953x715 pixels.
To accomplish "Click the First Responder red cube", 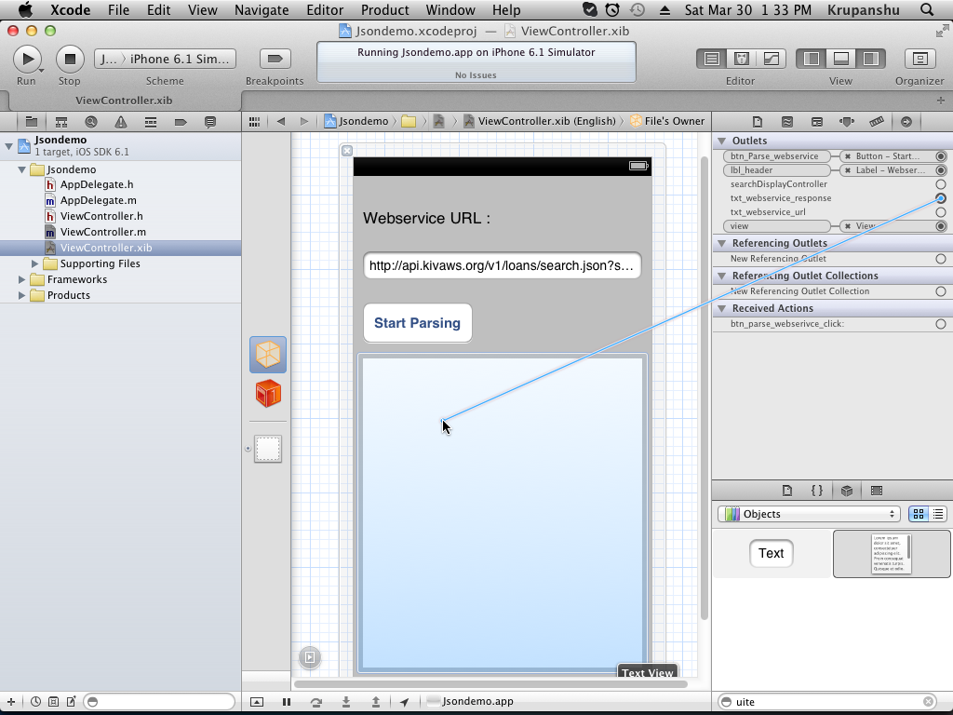I will pyautogui.click(x=268, y=394).
